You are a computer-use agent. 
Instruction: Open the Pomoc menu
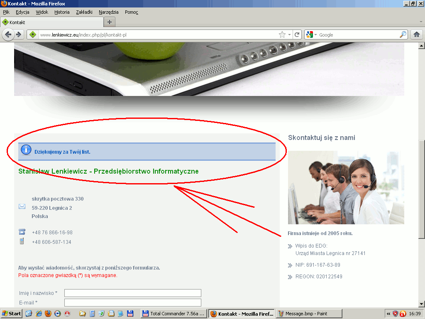(x=132, y=12)
